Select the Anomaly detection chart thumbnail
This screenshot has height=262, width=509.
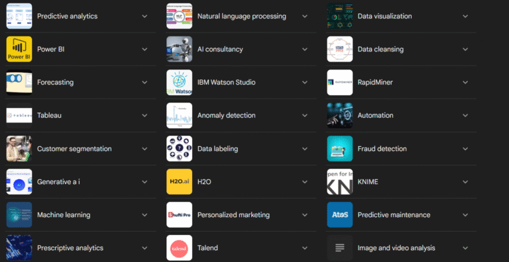point(179,115)
